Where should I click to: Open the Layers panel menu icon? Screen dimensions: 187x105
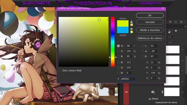186,27
